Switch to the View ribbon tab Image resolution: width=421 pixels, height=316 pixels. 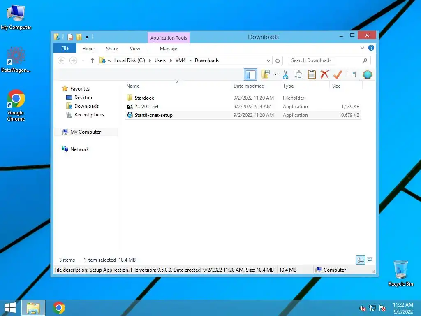click(x=135, y=49)
